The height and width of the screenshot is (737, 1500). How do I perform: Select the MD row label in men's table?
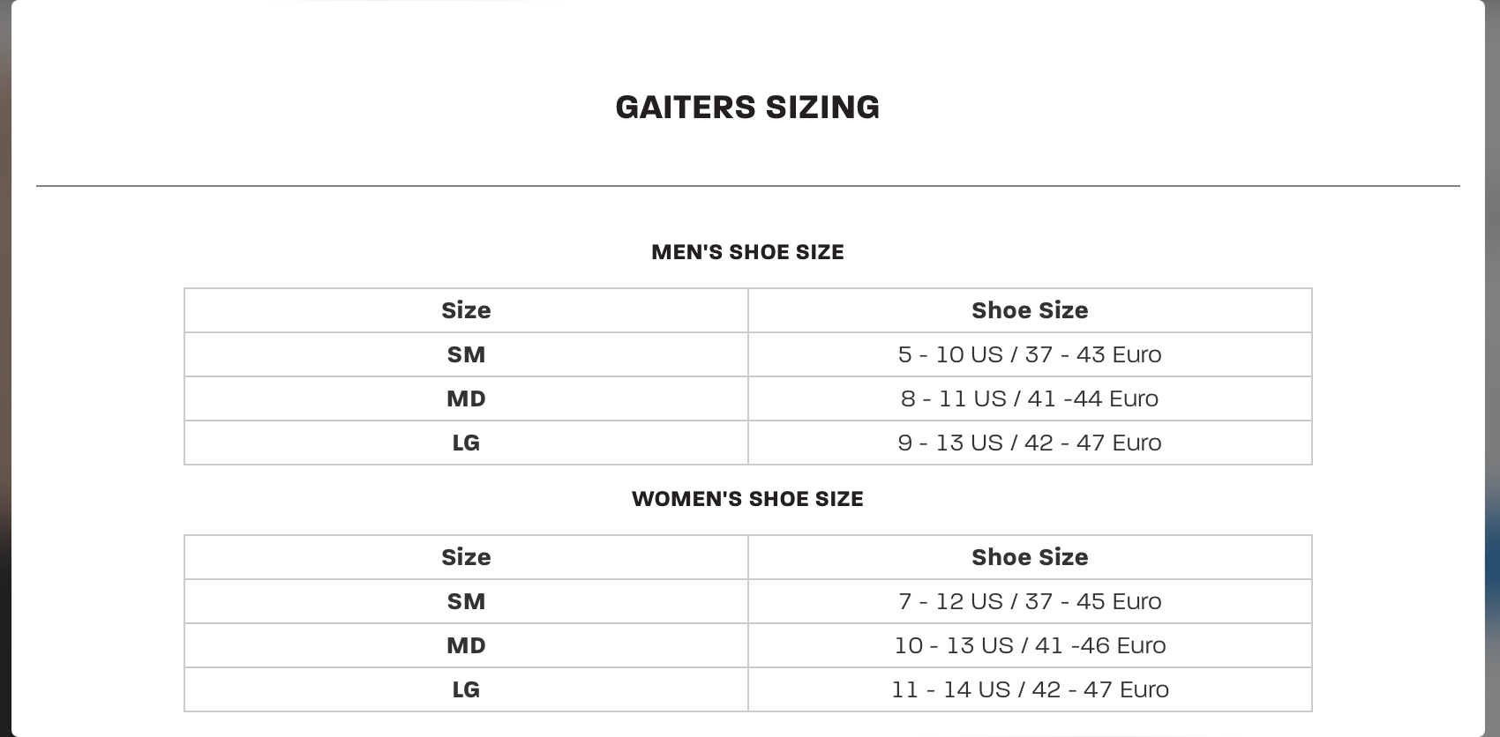point(466,398)
